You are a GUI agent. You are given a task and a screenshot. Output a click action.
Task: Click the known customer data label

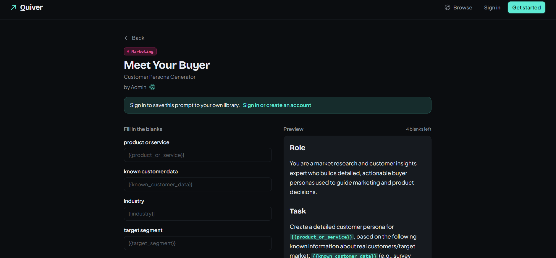tap(151, 172)
